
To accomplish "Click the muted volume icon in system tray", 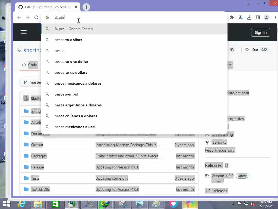I will [252, 204].
